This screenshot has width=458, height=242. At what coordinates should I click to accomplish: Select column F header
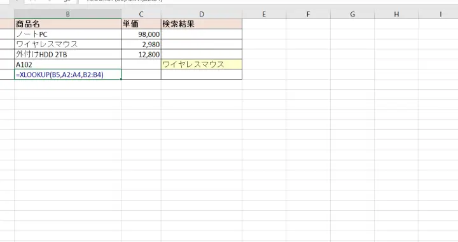click(308, 14)
